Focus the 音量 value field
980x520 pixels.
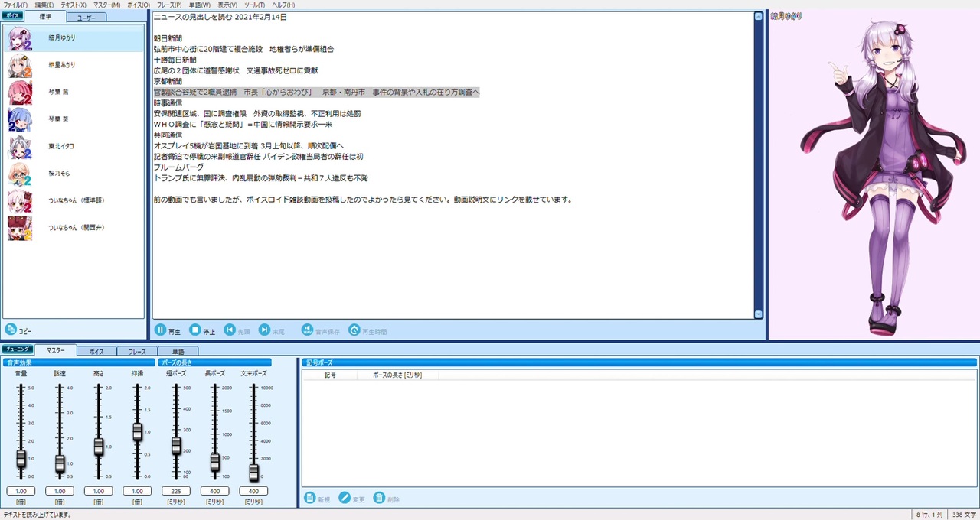pos(21,491)
